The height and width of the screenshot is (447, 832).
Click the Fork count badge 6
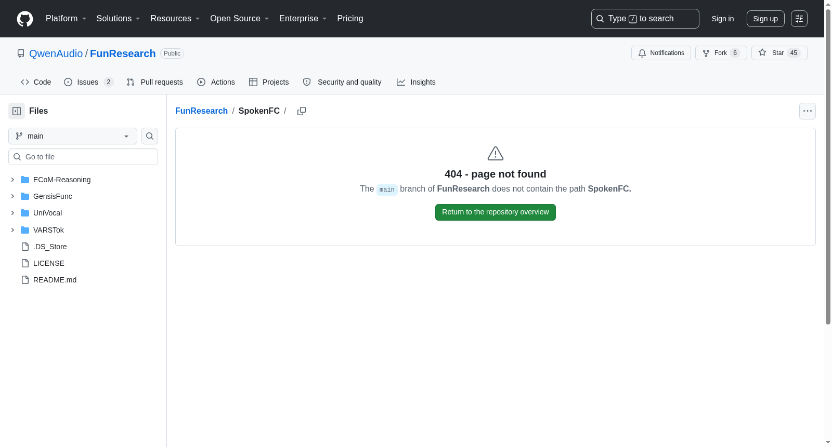tap(735, 53)
